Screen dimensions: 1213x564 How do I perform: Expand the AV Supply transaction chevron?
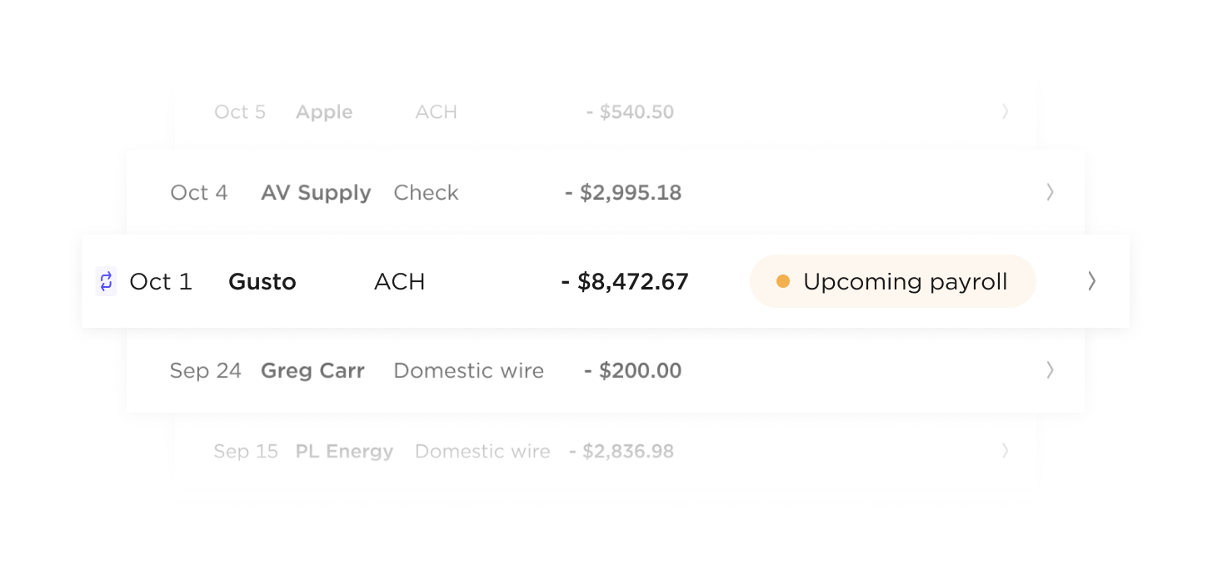[1050, 192]
